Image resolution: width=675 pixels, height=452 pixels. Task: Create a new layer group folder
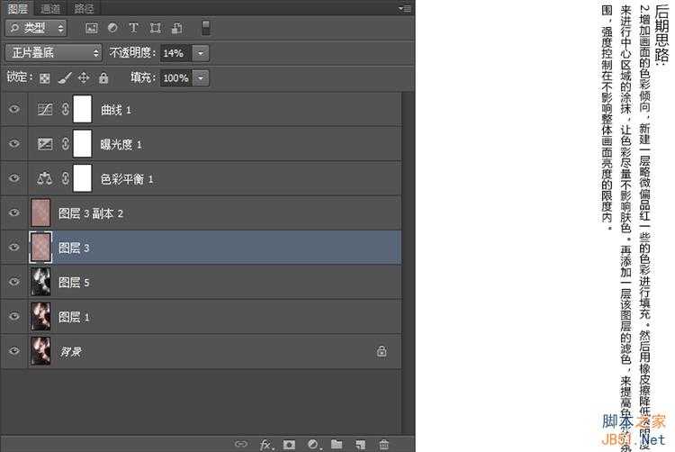337,444
